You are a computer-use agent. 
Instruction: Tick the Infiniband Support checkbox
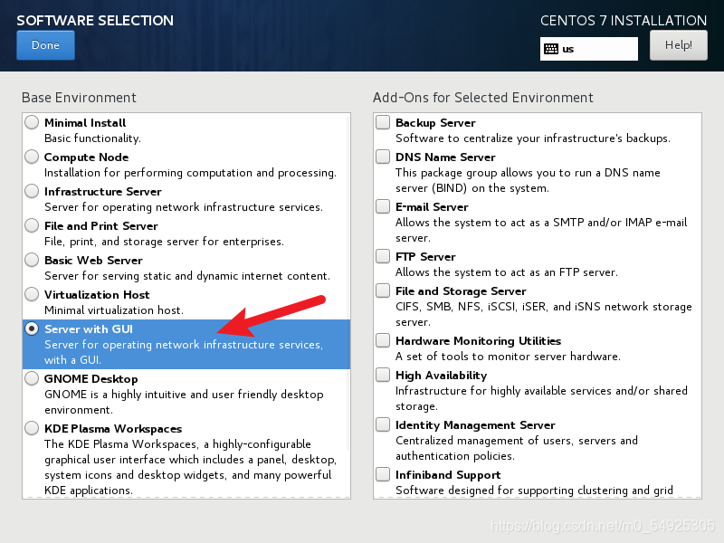click(383, 474)
